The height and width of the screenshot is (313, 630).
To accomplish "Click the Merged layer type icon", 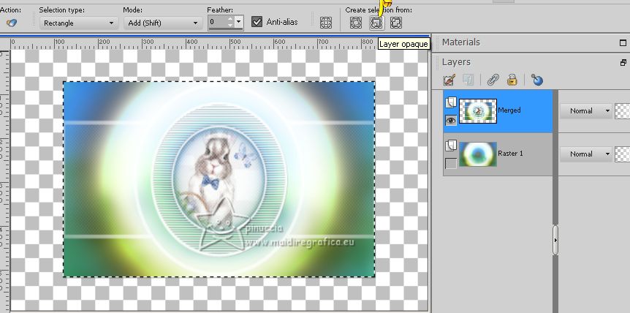I will click(x=451, y=103).
